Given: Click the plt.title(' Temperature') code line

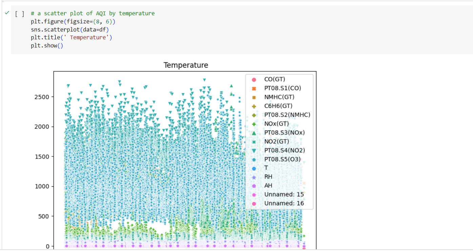Looking at the screenshot, I should (x=71, y=37).
